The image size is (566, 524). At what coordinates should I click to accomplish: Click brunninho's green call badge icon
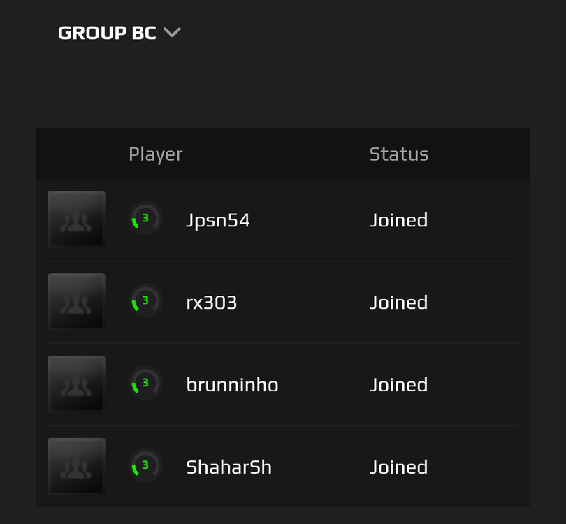coord(145,384)
